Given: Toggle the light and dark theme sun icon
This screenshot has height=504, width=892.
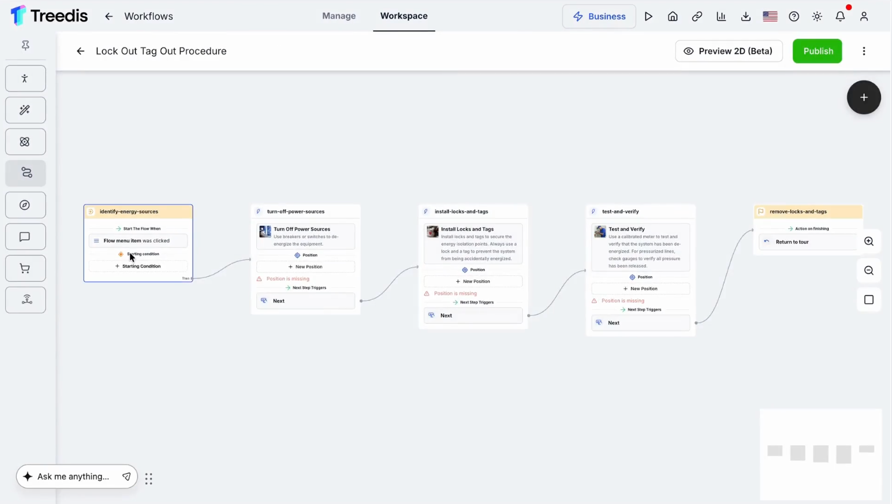Looking at the screenshot, I should click(817, 16).
